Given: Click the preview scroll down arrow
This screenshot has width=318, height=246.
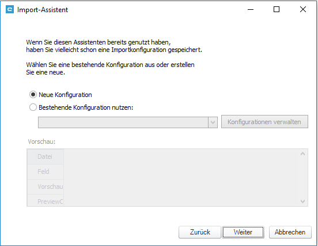Looking at the screenshot, I should [x=302, y=202].
